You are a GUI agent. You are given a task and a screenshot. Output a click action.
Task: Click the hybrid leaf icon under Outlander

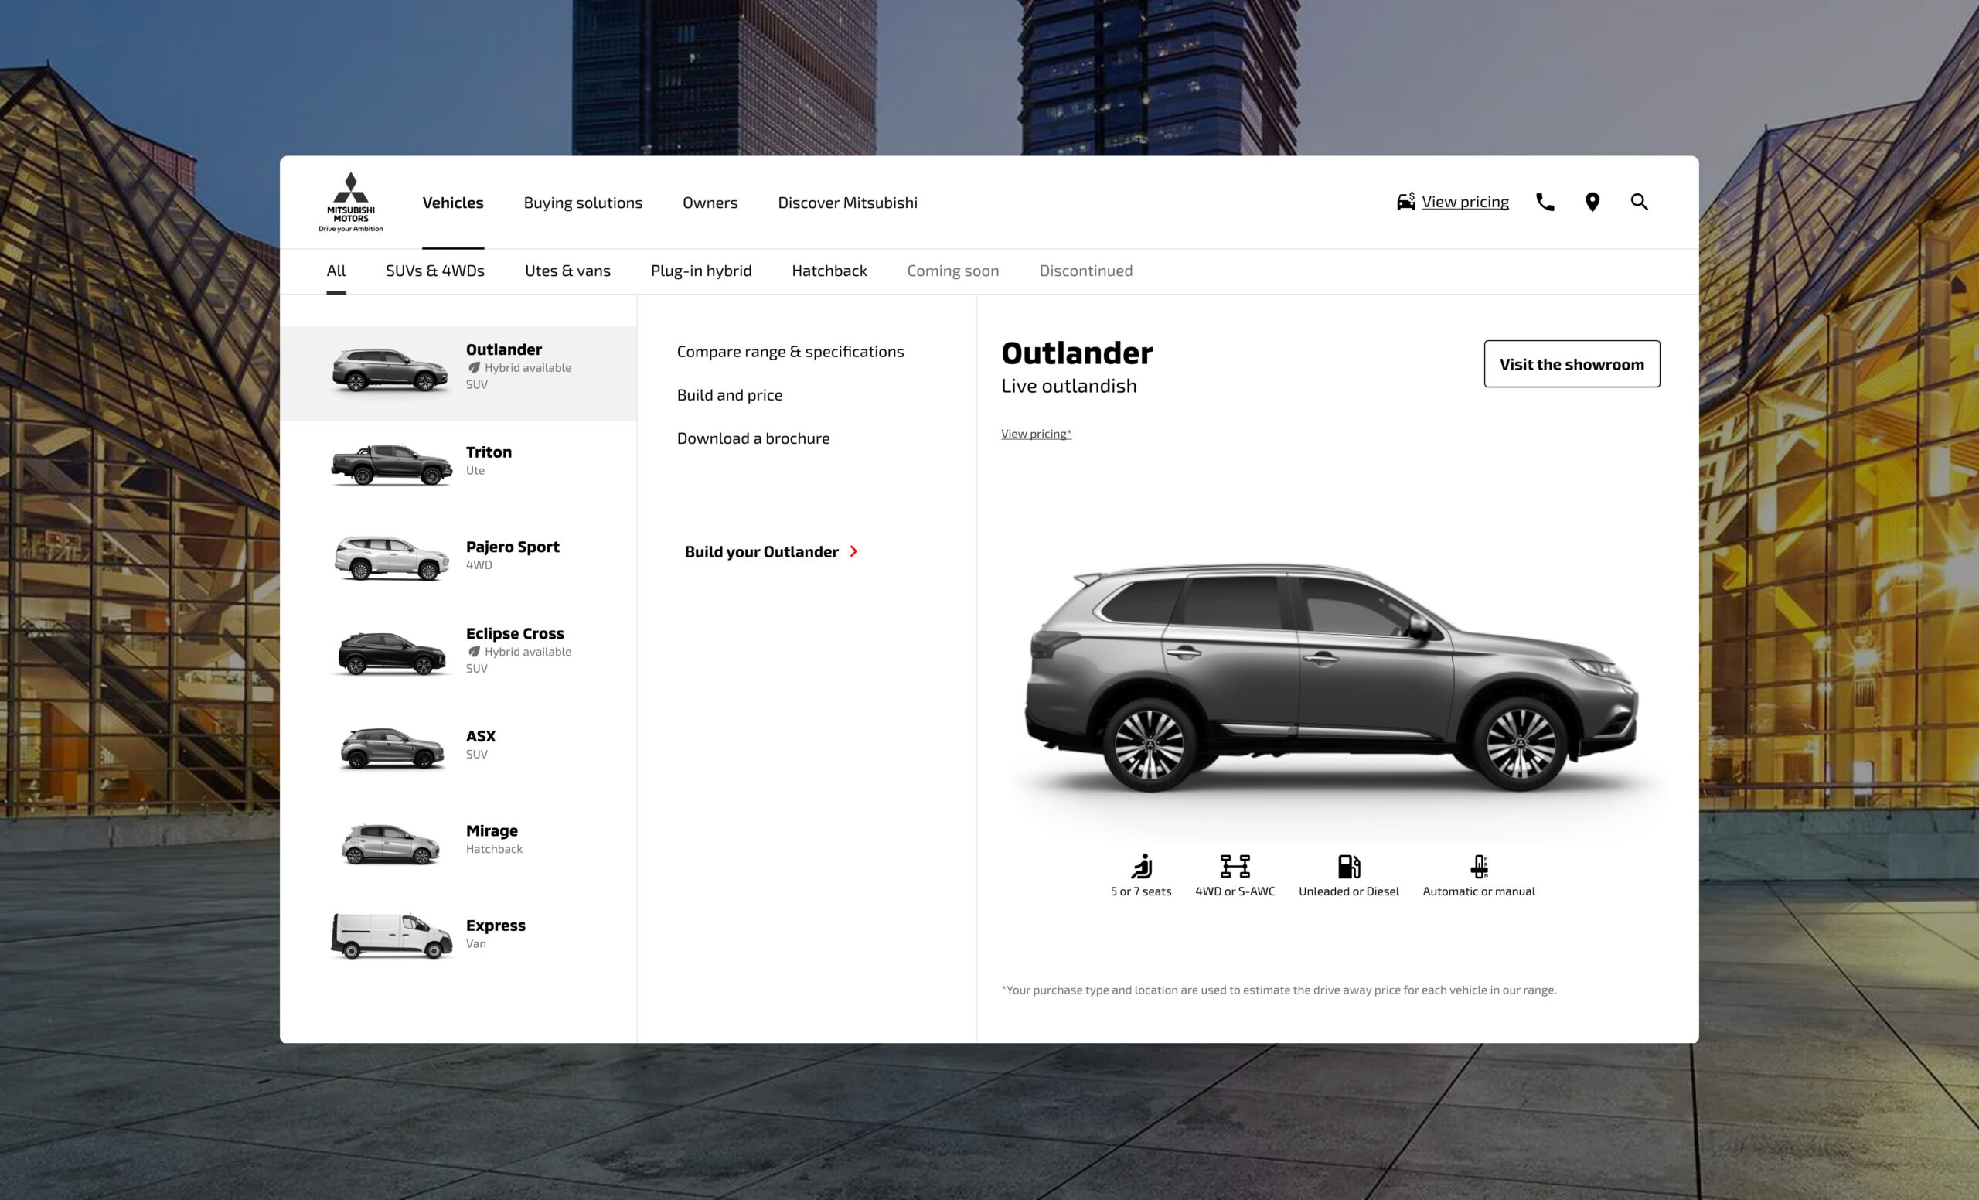pos(474,368)
